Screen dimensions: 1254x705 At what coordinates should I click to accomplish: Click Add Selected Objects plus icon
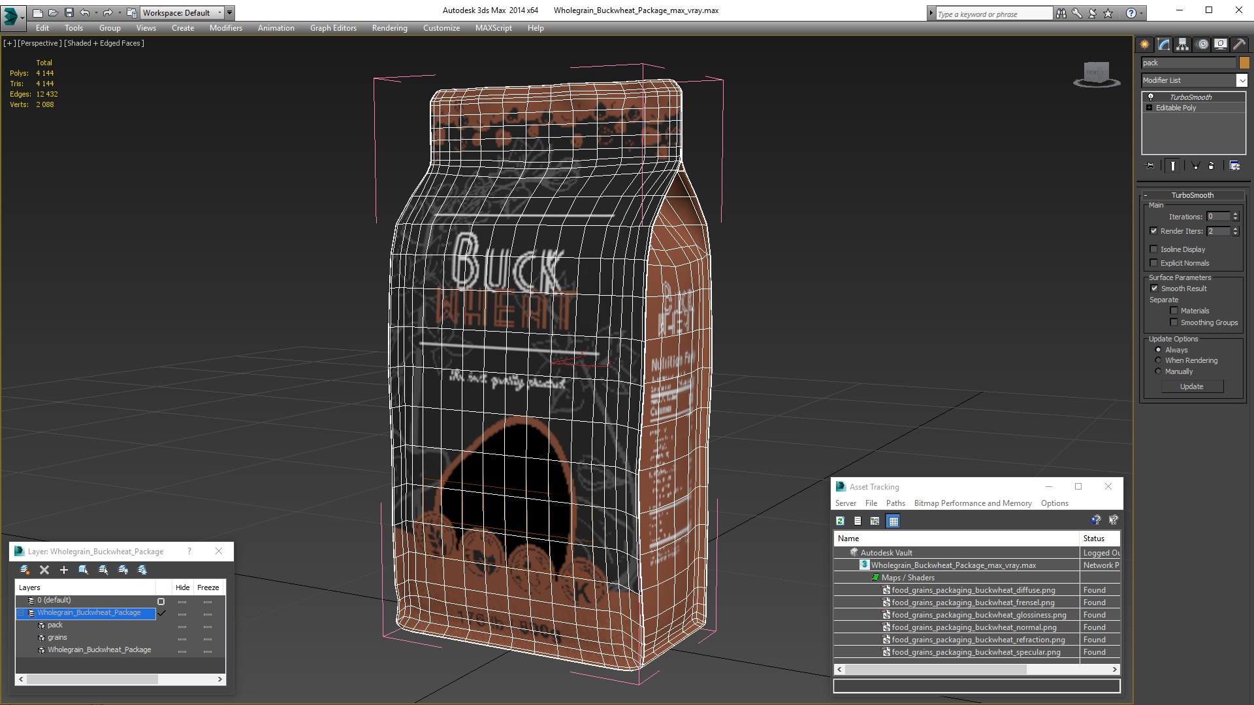click(x=64, y=570)
